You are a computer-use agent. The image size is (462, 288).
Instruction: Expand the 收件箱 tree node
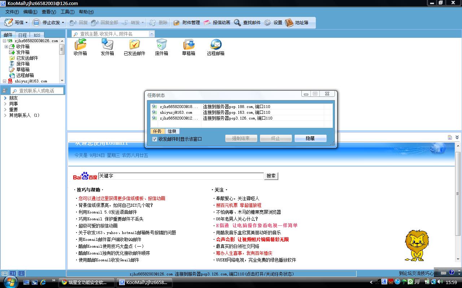[6, 46]
